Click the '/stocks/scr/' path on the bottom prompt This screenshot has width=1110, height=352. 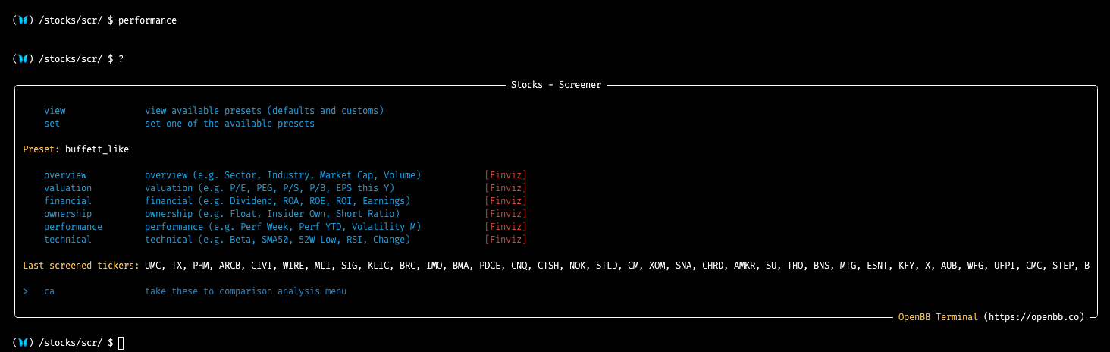(x=70, y=343)
